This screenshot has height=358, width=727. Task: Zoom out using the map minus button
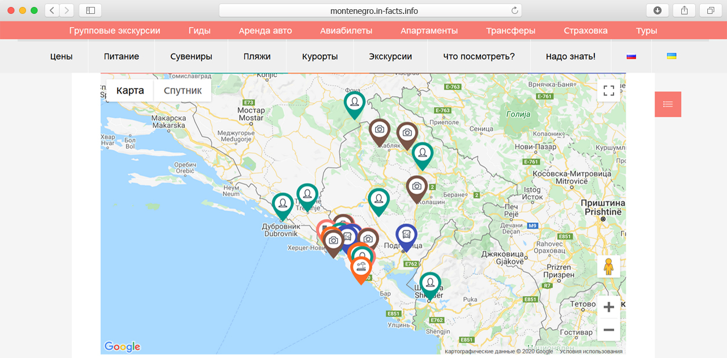[x=608, y=330]
